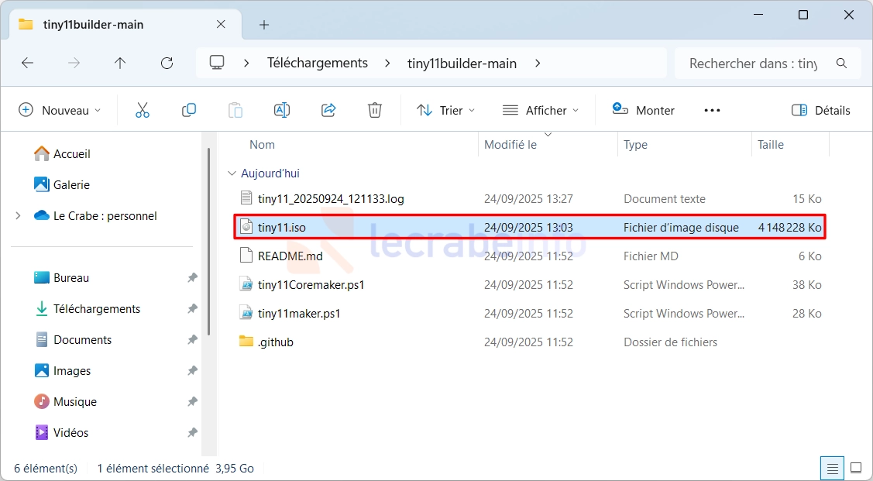The height and width of the screenshot is (481, 873).
Task: Sort by the Modifié le column header
Action: (x=510, y=145)
